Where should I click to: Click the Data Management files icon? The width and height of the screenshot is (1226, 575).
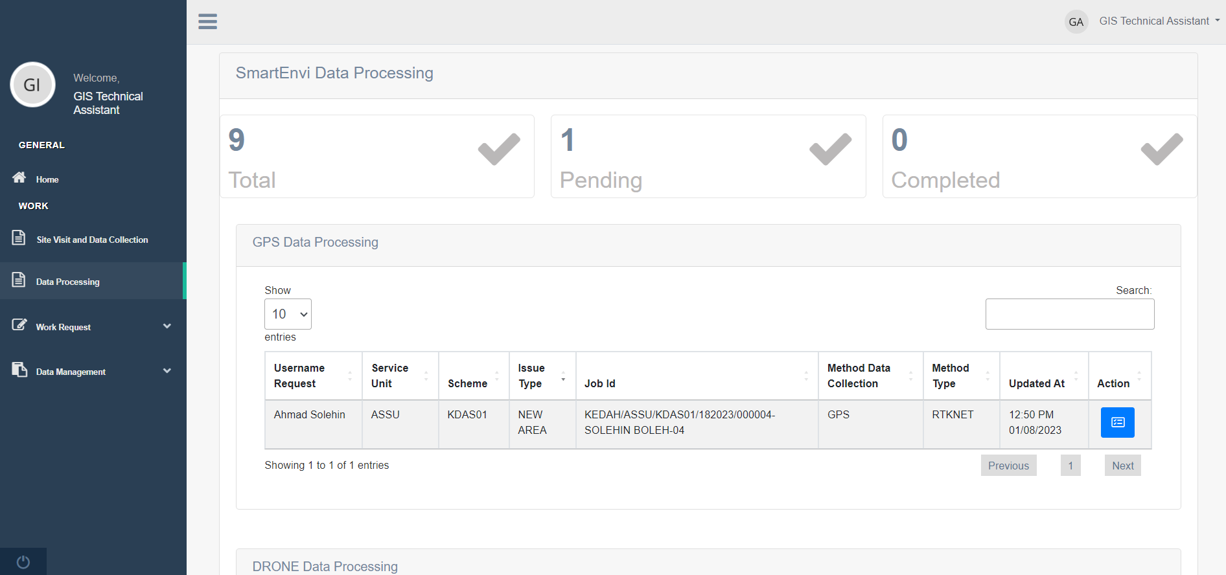19,370
